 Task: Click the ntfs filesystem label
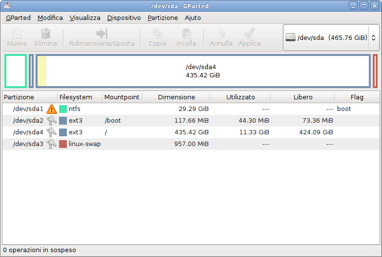pyautogui.click(x=75, y=109)
